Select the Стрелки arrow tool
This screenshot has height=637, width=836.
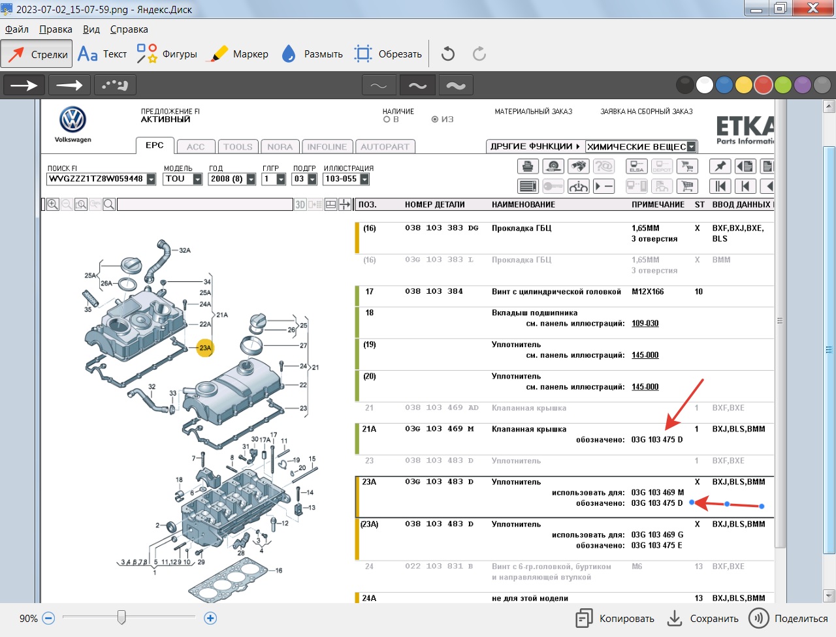pyautogui.click(x=37, y=54)
